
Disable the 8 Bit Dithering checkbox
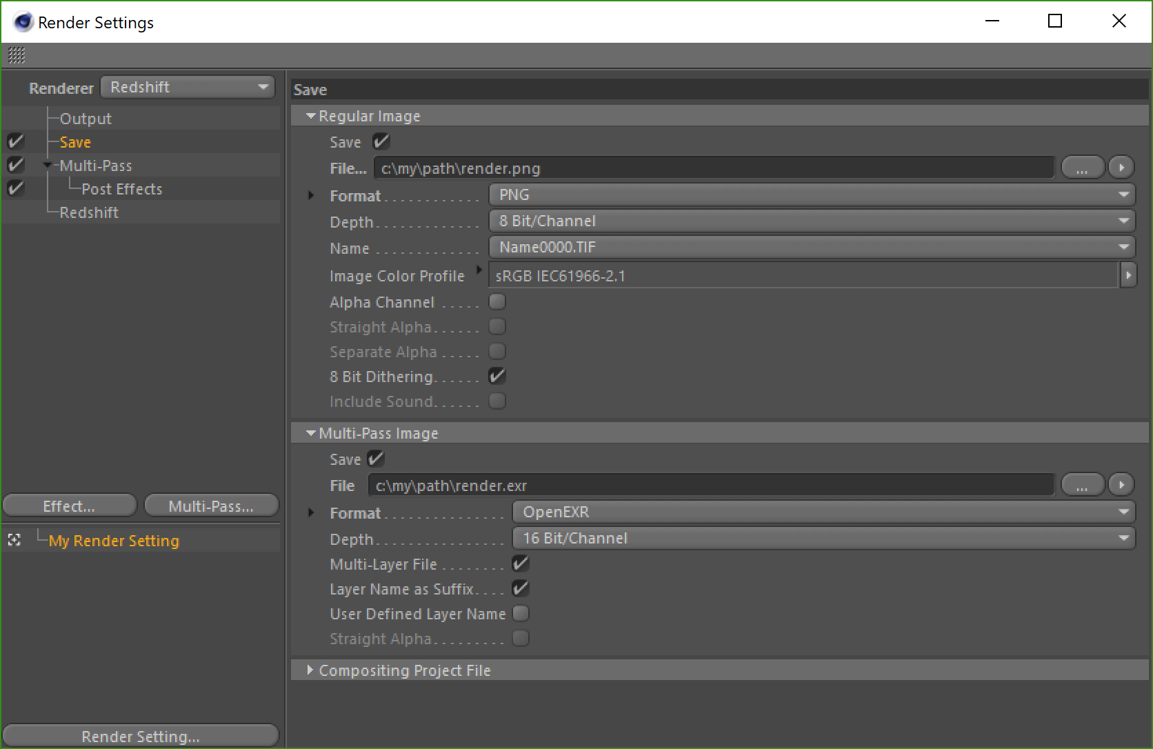497,376
